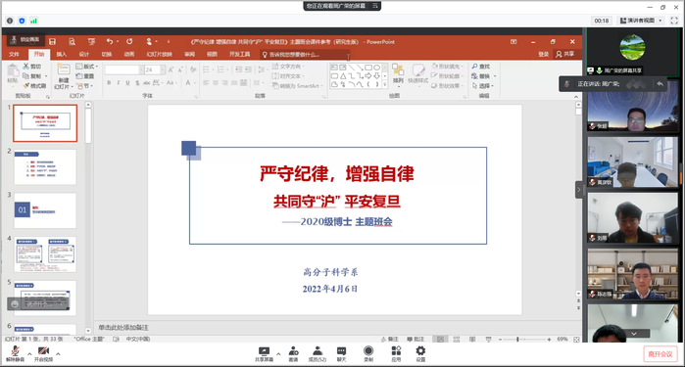Check the green network signal icon
The image size is (685, 367).
click(33, 21)
